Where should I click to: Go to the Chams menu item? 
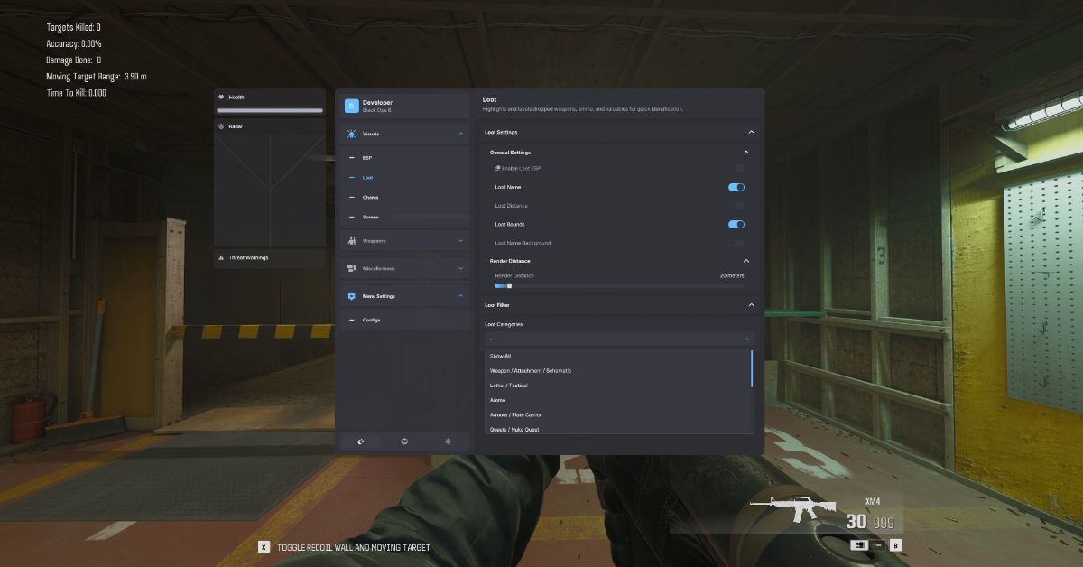click(370, 198)
